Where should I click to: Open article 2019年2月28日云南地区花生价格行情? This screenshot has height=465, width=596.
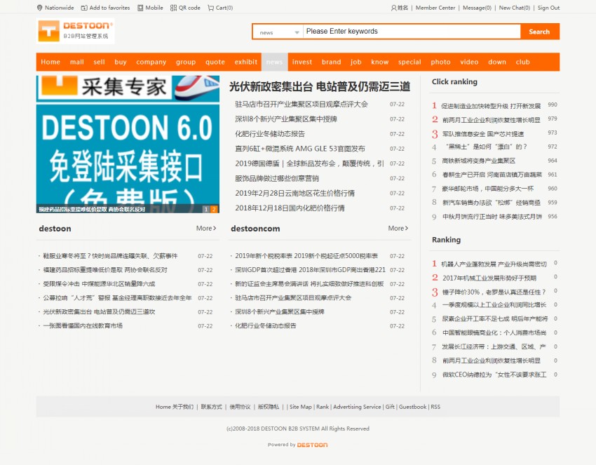point(295,193)
